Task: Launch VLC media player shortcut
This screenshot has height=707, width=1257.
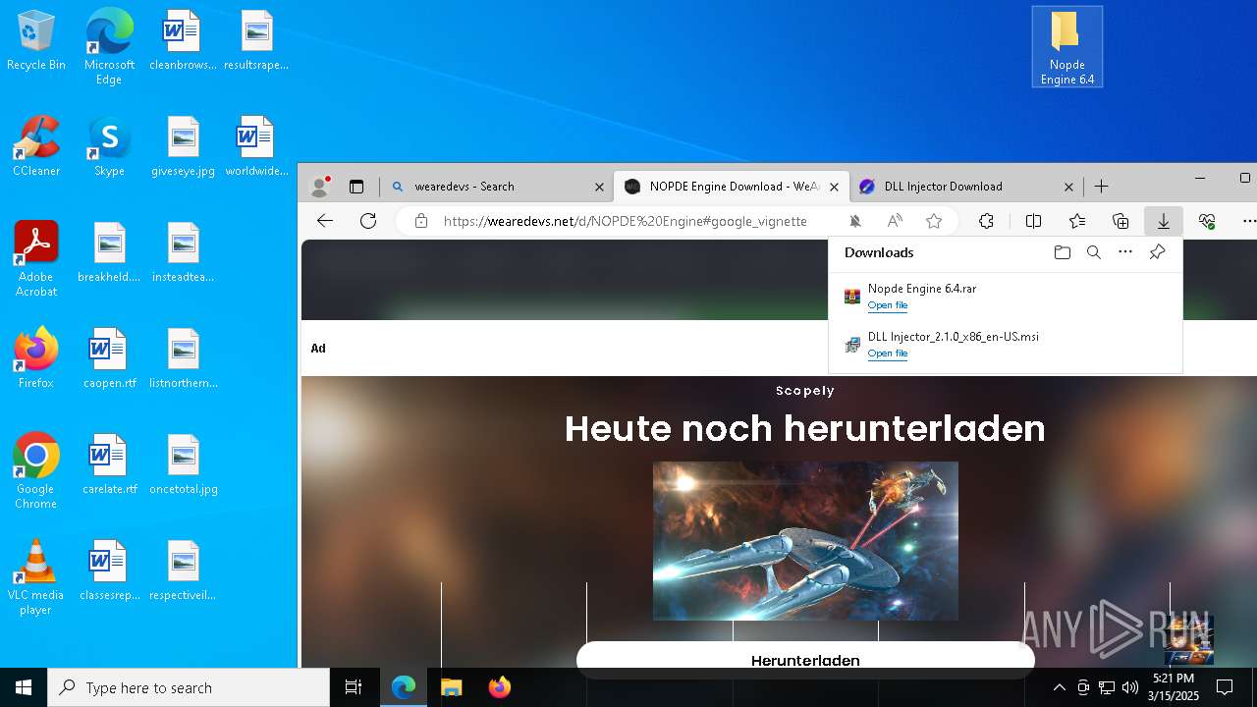Action: pyautogui.click(x=36, y=577)
